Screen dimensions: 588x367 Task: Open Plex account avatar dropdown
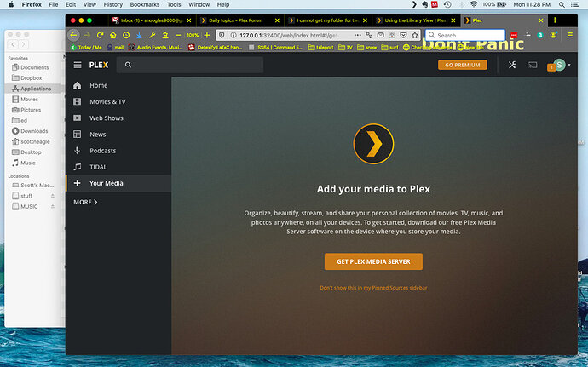562,65
